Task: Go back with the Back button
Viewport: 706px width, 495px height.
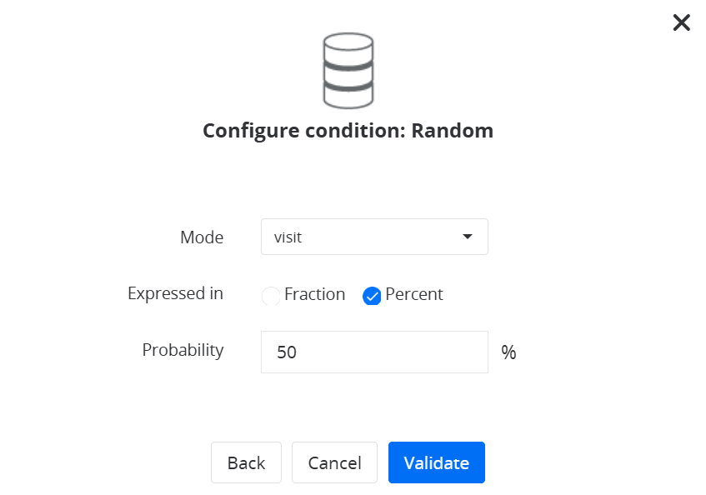Action: click(246, 462)
